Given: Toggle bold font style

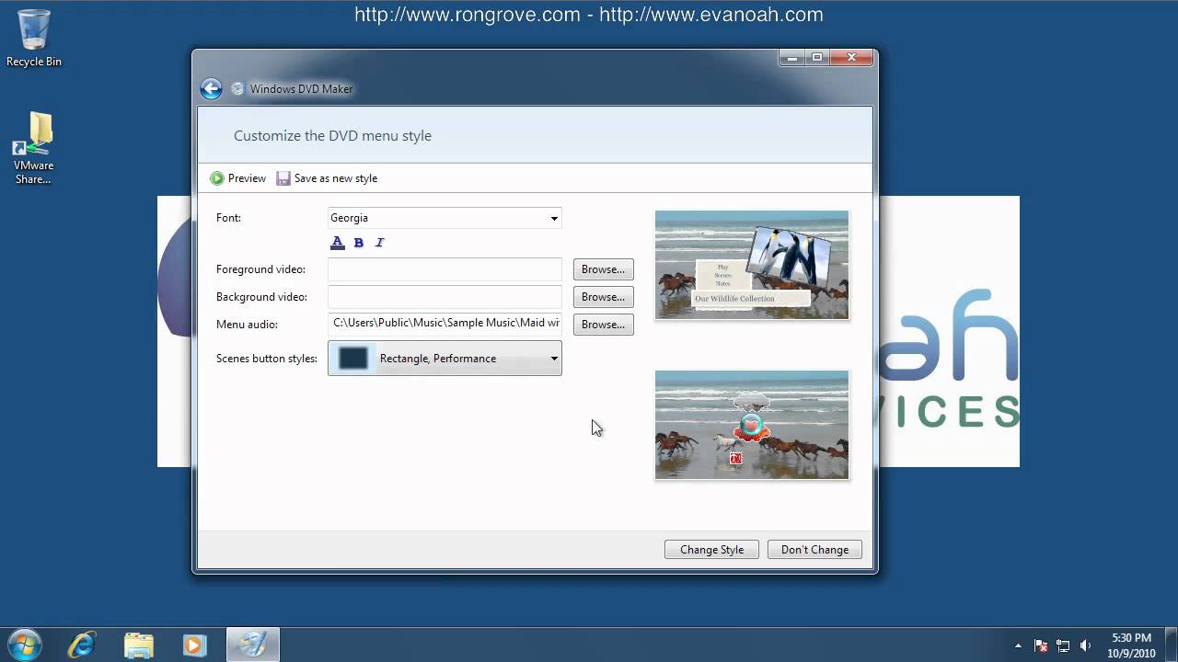Looking at the screenshot, I should [359, 243].
